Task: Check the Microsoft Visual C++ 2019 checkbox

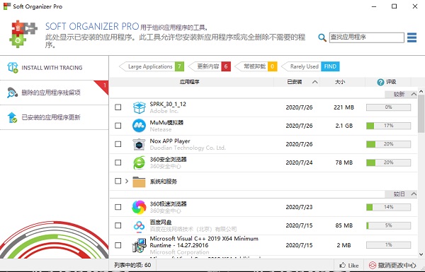Action: [118, 245]
